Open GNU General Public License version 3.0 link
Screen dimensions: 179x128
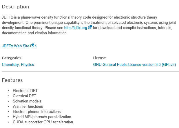134,65
